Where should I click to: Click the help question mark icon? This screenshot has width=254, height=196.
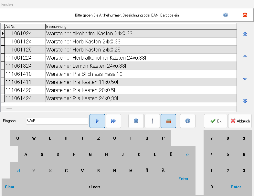point(226,15)
